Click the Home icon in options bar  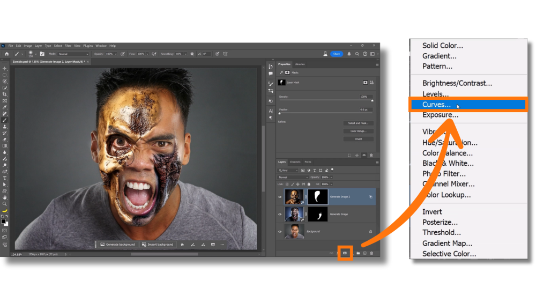tap(6, 54)
